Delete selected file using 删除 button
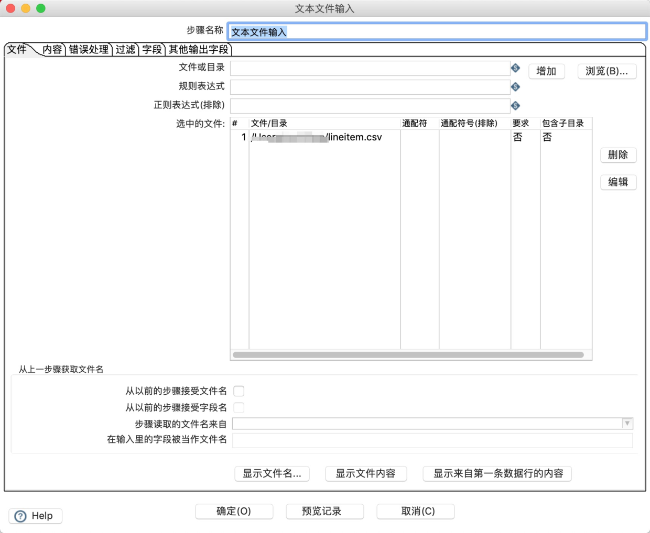The image size is (650, 533). tap(619, 155)
